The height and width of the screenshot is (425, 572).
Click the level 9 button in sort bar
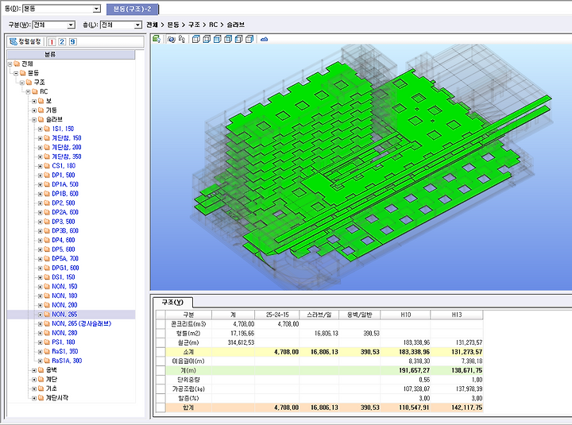click(x=72, y=41)
